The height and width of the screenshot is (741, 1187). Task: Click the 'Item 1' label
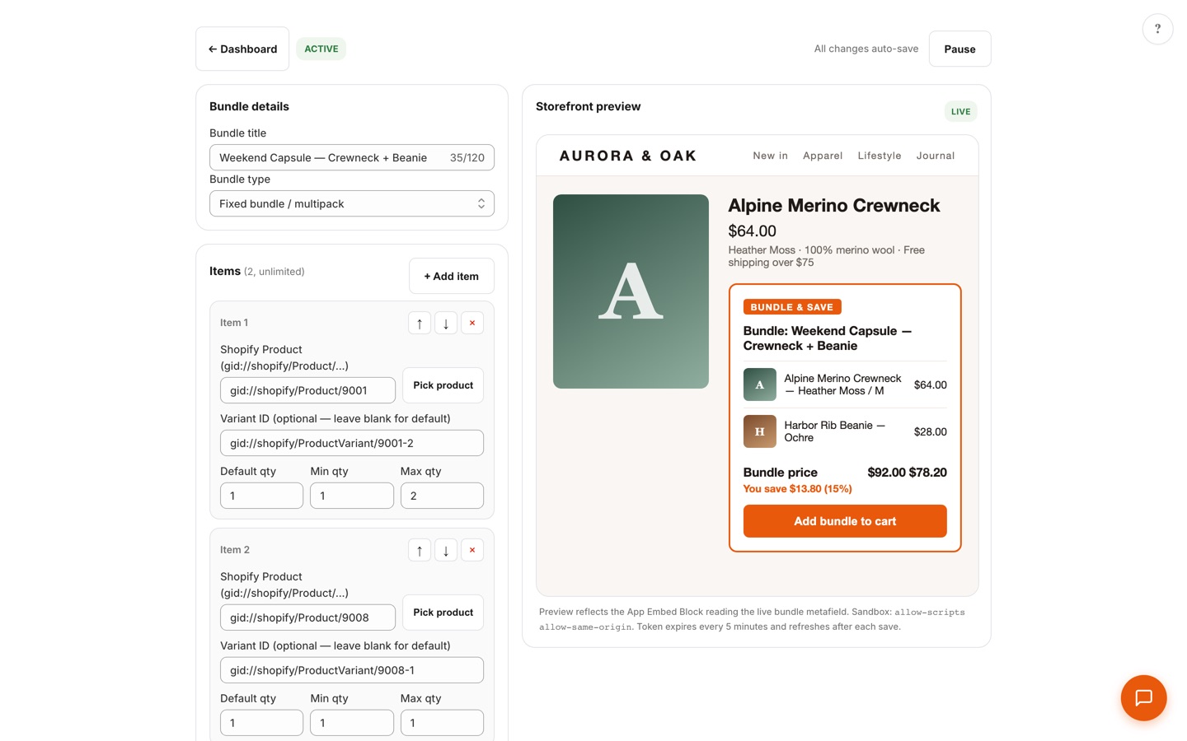(234, 323)
